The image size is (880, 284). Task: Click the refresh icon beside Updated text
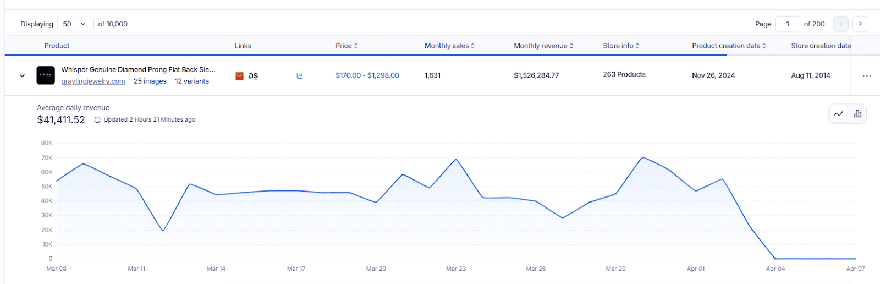97,119
